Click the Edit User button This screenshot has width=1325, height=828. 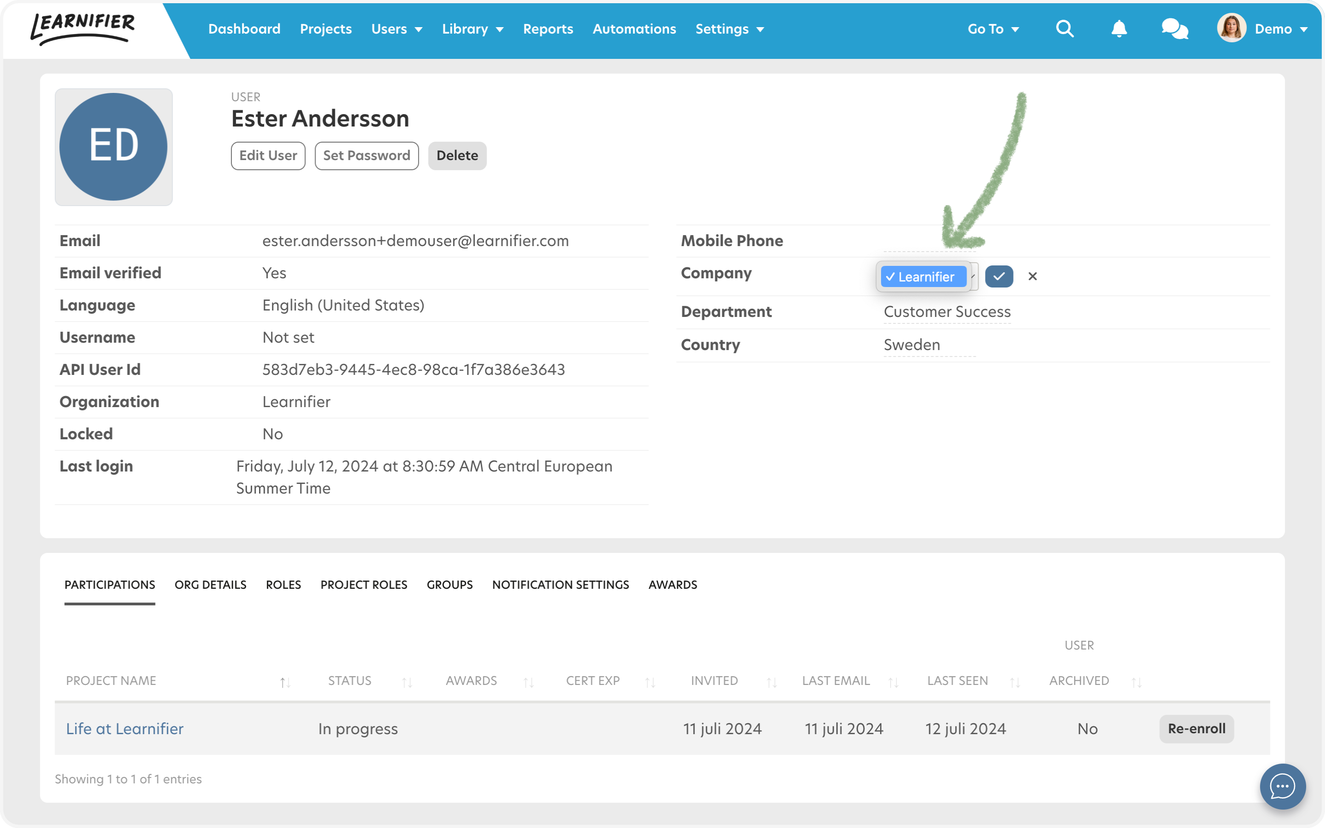click(x=268, y=155)
